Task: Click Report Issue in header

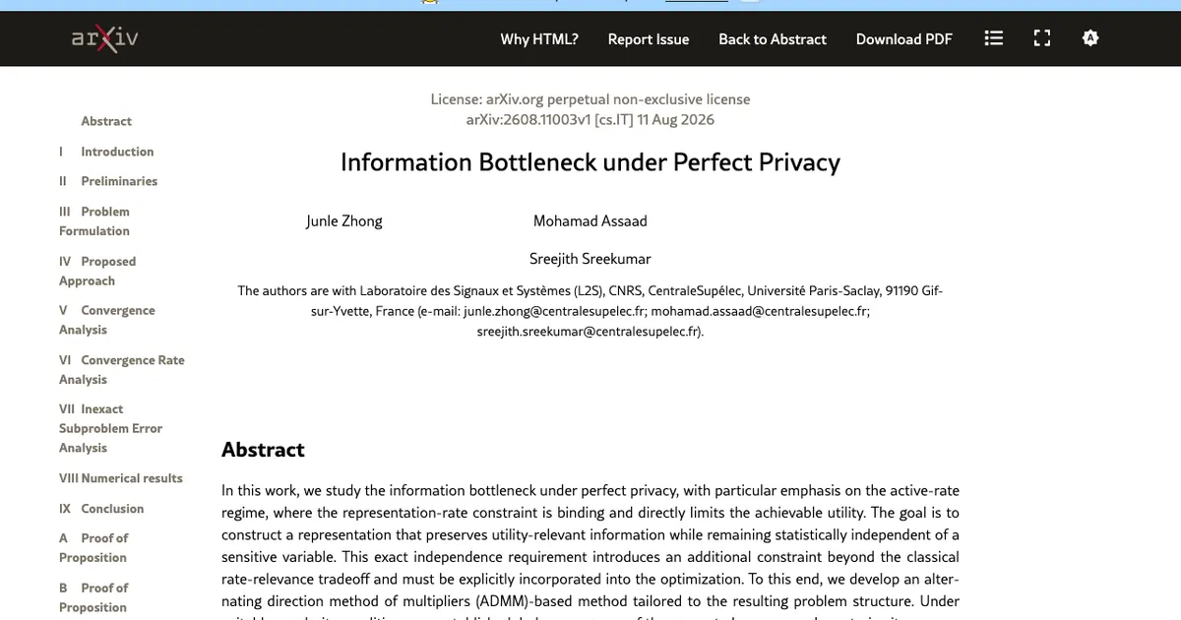Action: coord(649,39)
